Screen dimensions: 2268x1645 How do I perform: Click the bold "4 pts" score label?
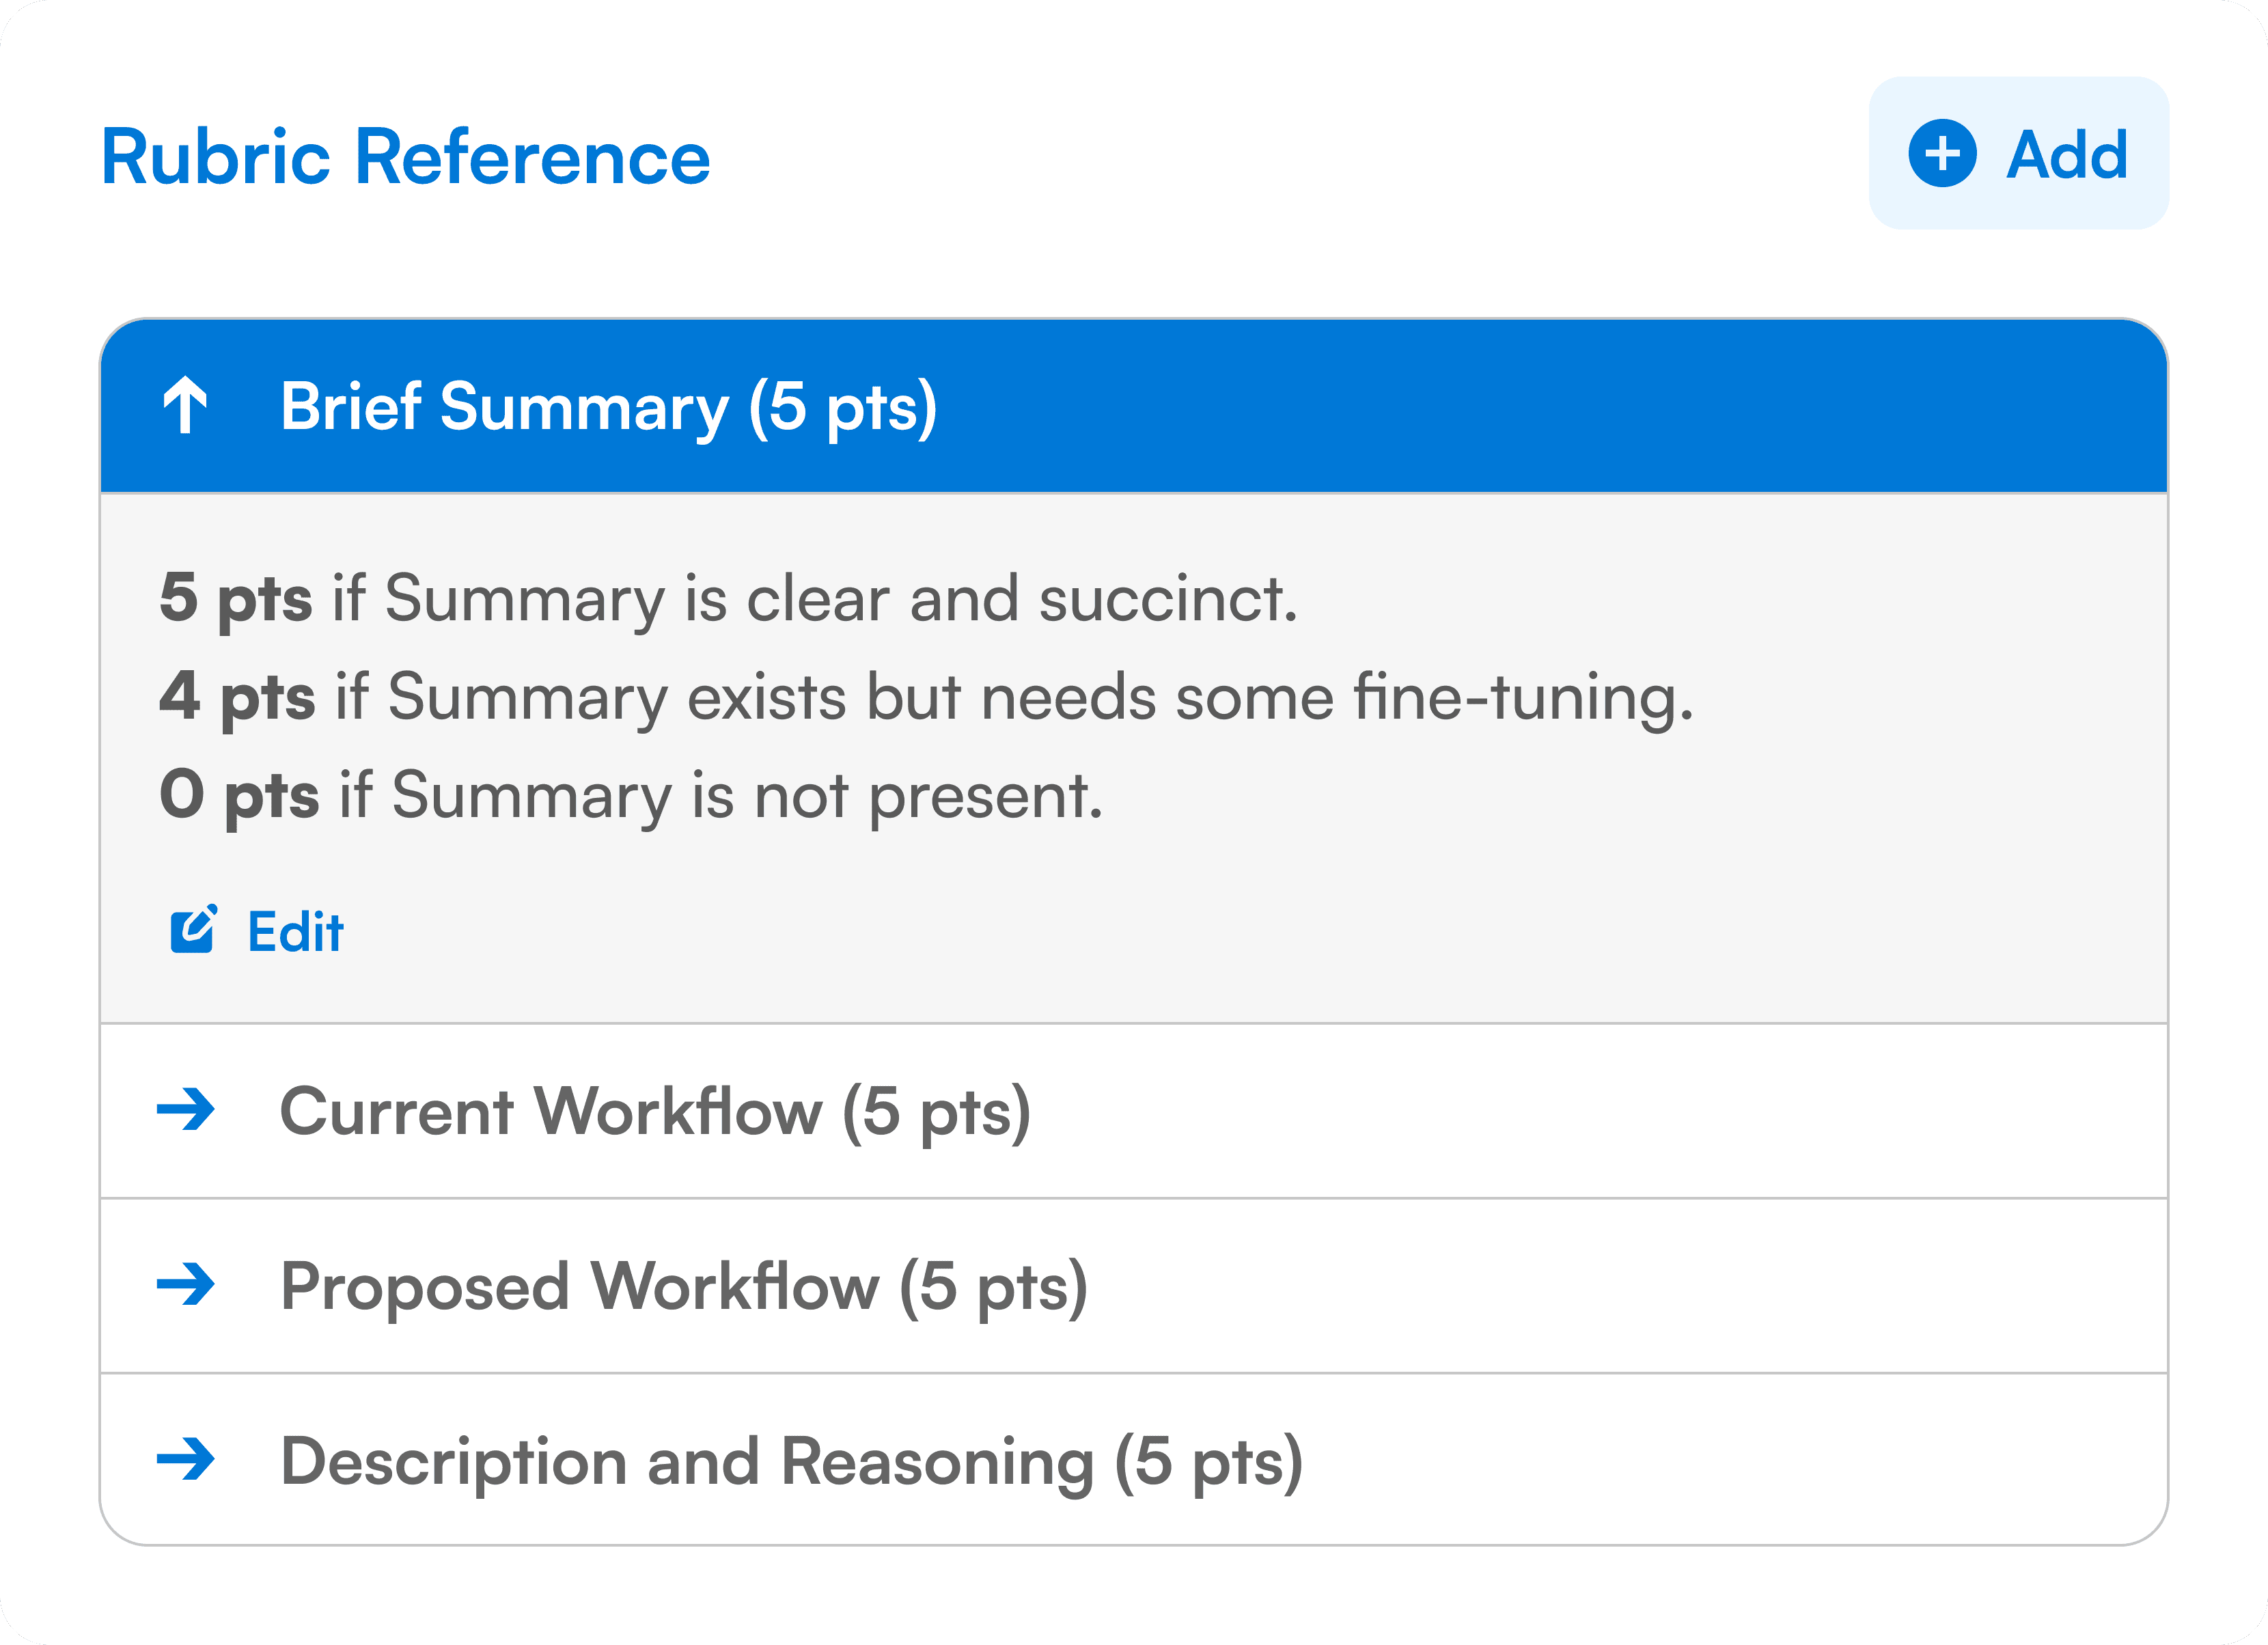238,696
